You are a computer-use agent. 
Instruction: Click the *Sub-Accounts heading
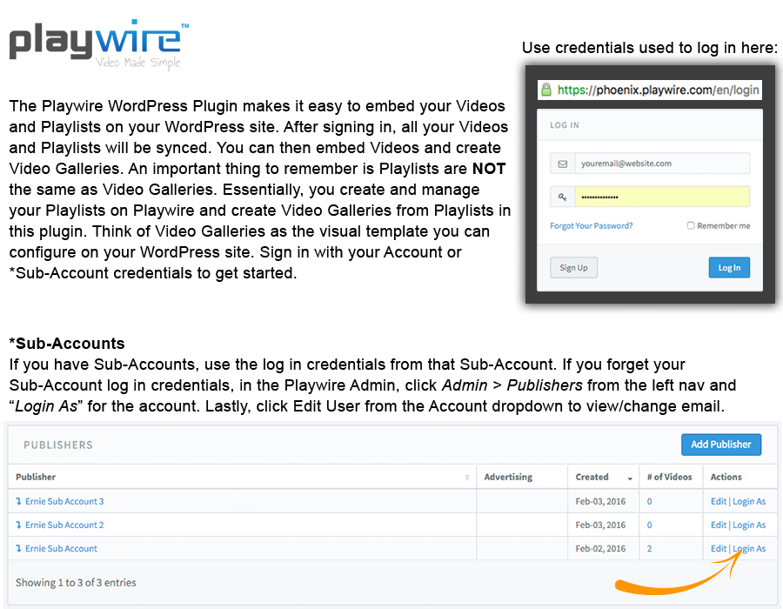(x=67, y=344)
